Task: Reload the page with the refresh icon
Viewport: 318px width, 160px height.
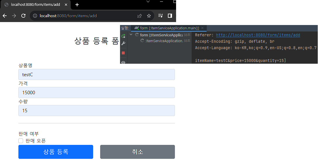Action: [x=23, y=16]
